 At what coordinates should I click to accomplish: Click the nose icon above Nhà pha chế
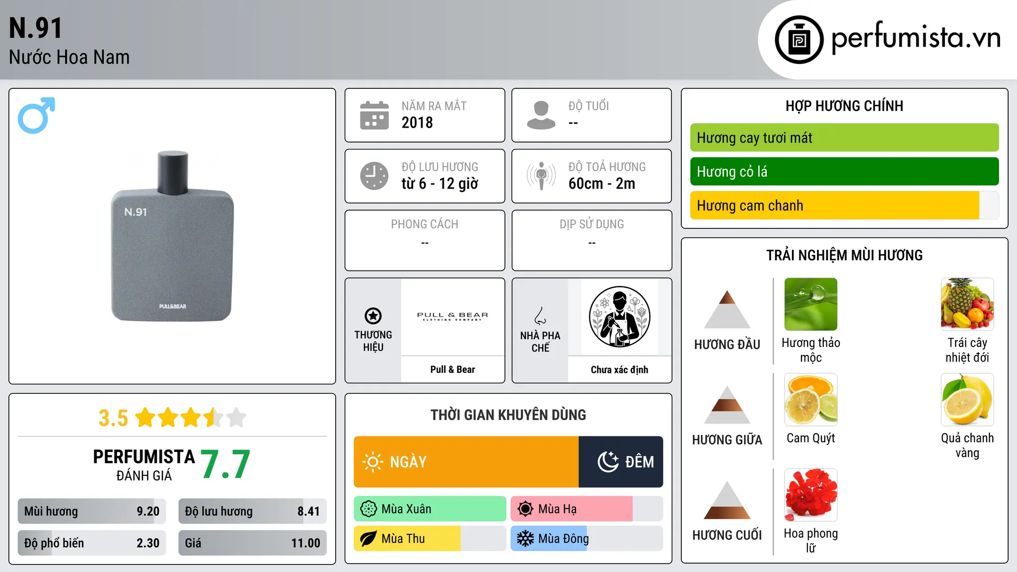(x=540, y=316)
